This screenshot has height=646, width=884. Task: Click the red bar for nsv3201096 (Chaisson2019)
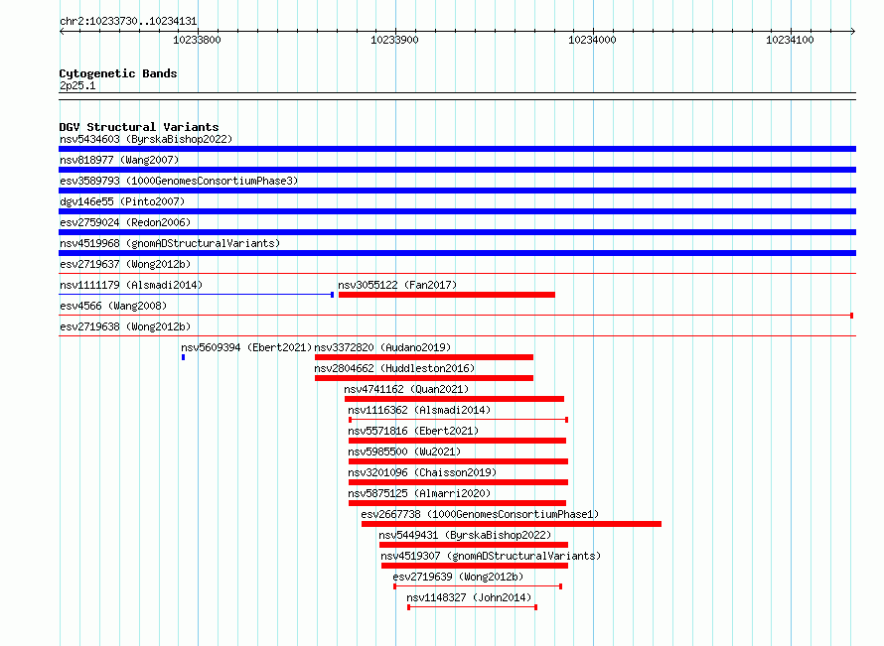coord(458,482)
